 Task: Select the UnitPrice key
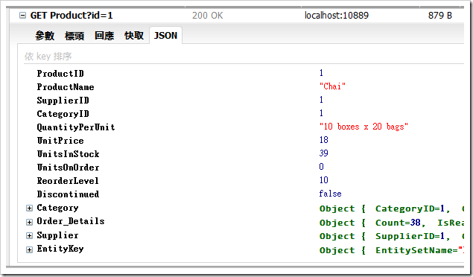click(60, 141)
